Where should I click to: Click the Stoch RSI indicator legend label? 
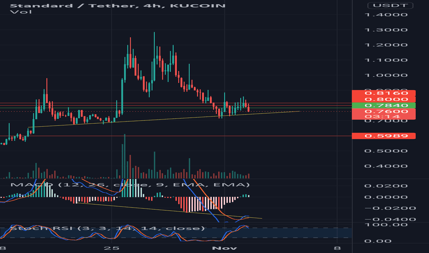107,228
